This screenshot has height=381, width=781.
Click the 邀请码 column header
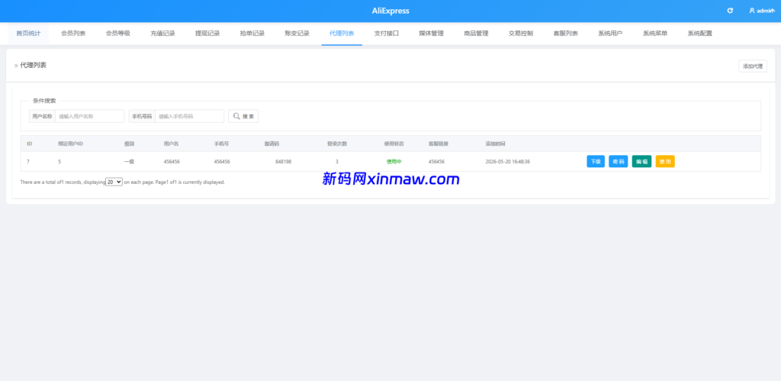coord(272,144)
